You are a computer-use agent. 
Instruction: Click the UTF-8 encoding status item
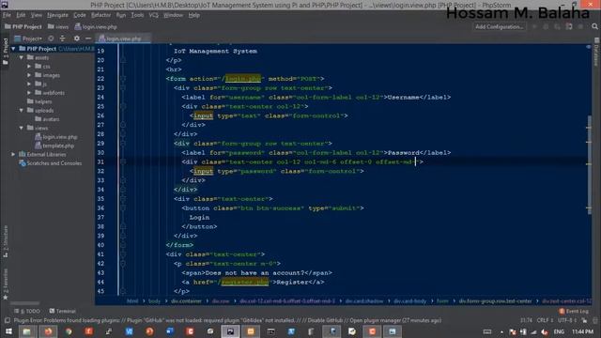(567, 320)
